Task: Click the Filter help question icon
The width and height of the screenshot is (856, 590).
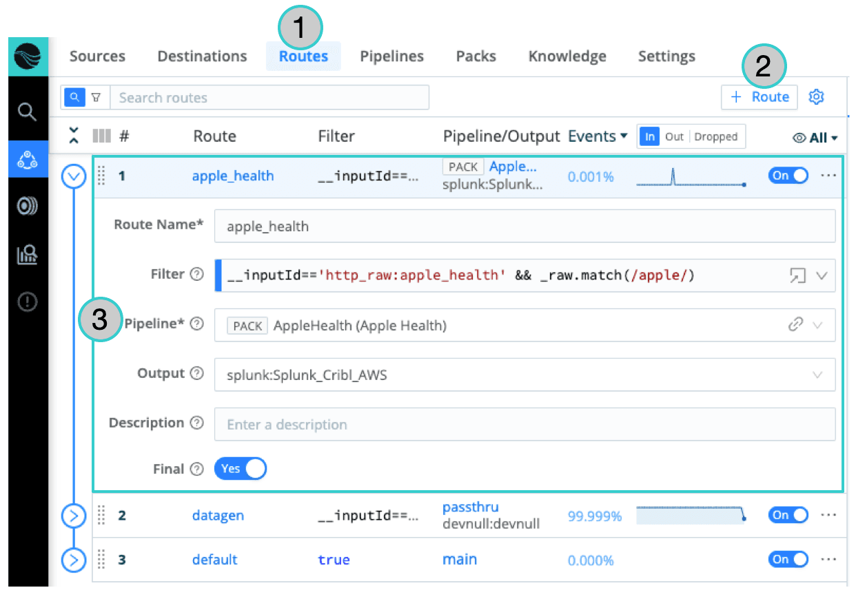Action: pyautogui.click(x=196, y=275)
